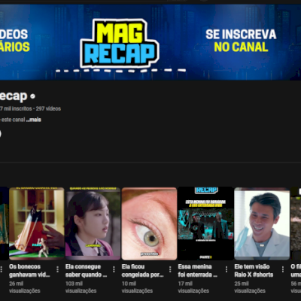Click the '25 mil visualizações' text
Viewport: 301px width, 301px height.
pos(250,287)
